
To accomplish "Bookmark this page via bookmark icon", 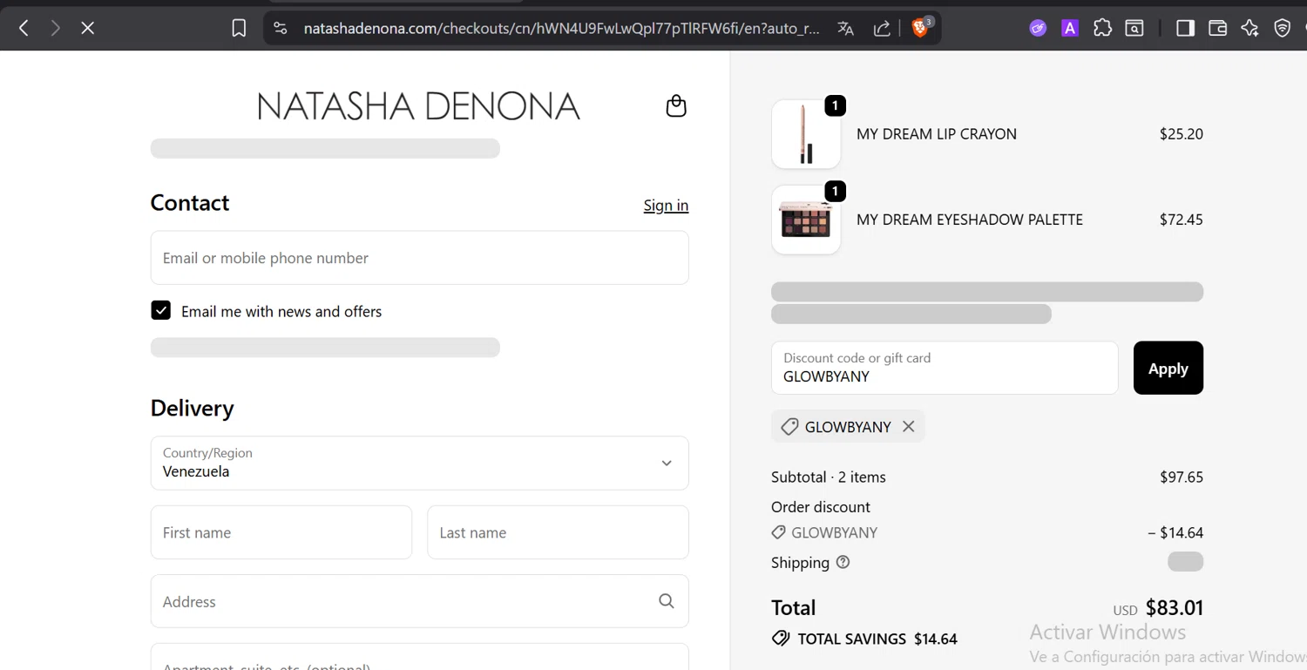I will click(x=239, y=28).
